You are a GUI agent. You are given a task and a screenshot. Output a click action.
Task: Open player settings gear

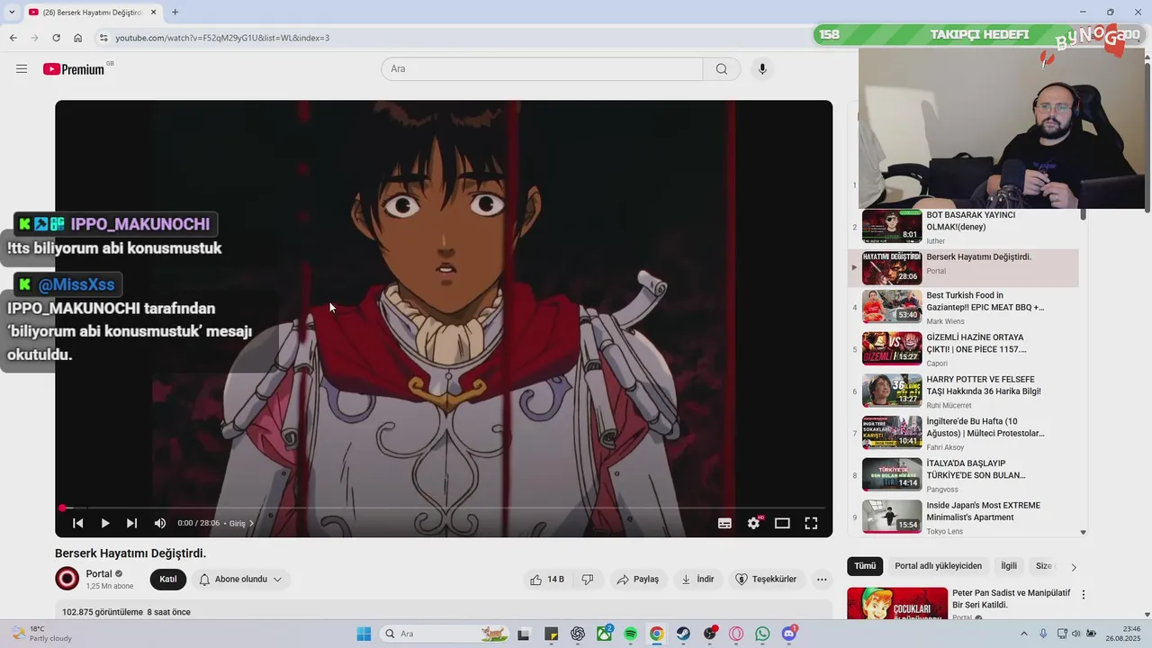(x=753, y=523)
